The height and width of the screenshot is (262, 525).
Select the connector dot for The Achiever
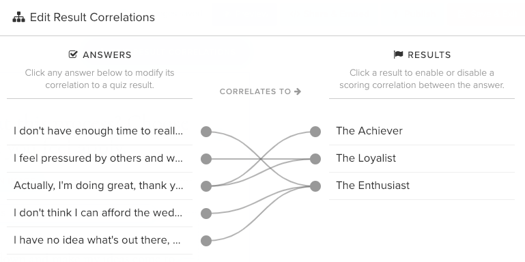[x=315, y=132]
